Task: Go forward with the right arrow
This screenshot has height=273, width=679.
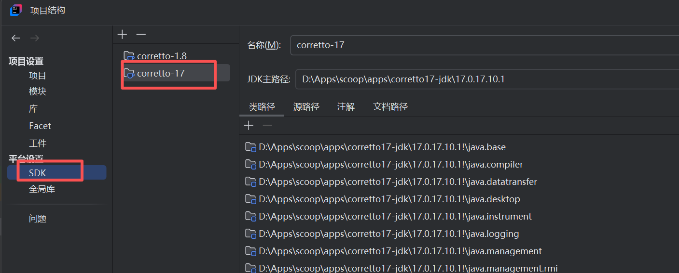Action: click(35, 38)
